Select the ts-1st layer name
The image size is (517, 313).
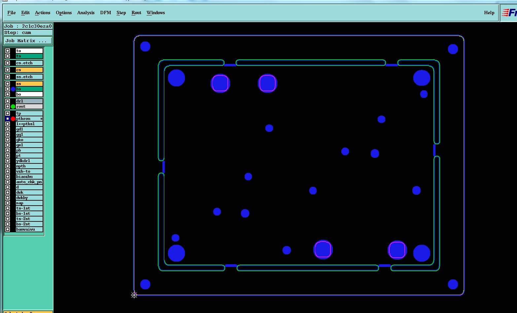coord(29,208)
